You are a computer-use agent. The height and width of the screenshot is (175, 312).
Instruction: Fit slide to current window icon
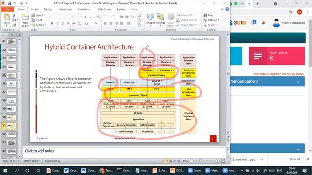[223, 161]
